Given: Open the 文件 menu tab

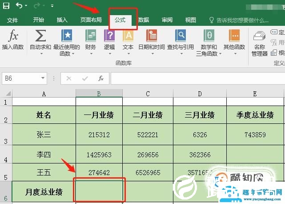Looking at the screenshot, I should point(12,20).
